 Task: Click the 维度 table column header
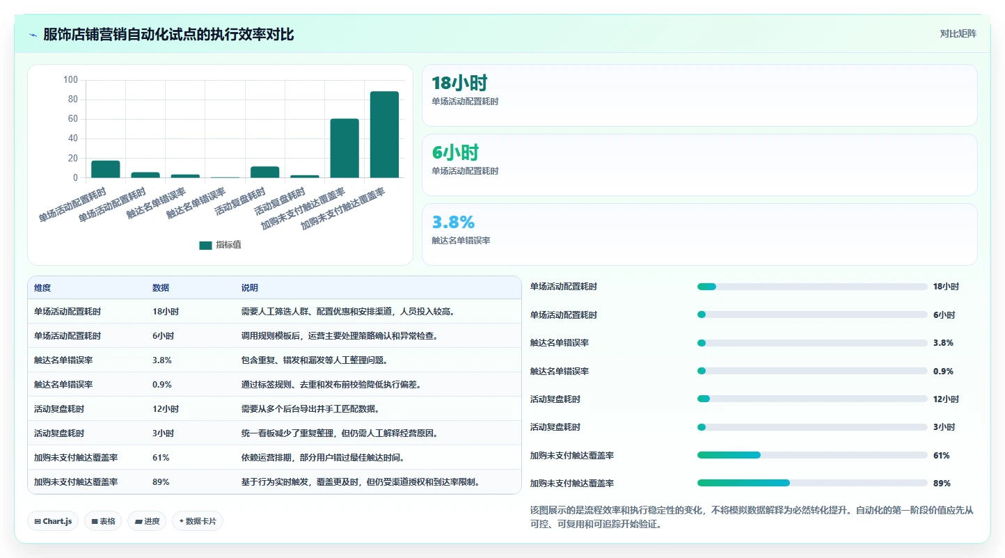click(x=42, y=288)
